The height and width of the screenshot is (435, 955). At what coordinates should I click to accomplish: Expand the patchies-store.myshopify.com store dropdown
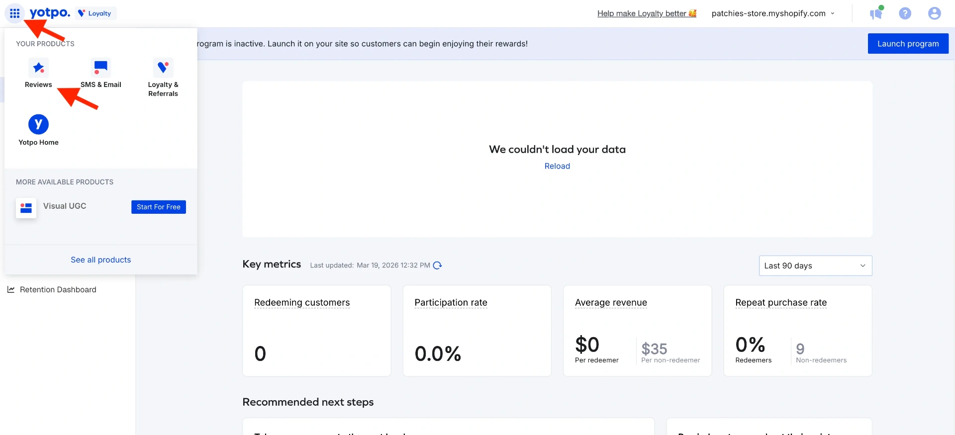[773, 13]
